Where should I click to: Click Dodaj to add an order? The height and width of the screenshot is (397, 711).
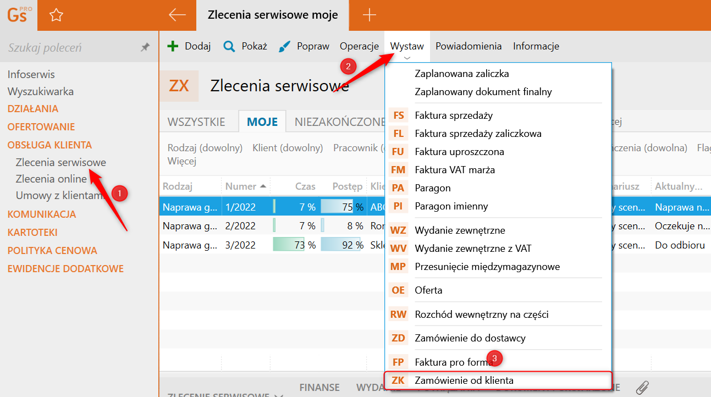(189, 46)
